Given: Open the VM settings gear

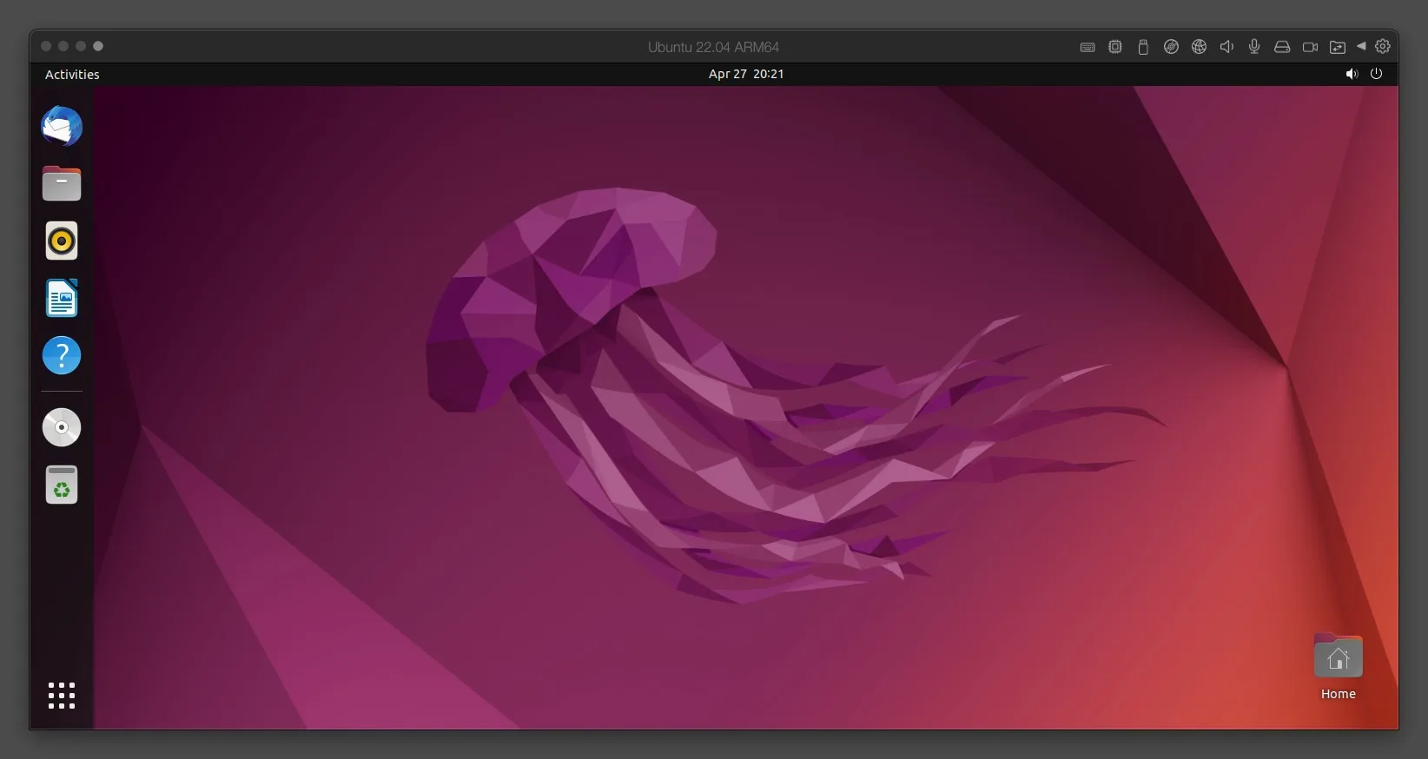Looking at the screenshot, I should click(x=1383, y=47).
